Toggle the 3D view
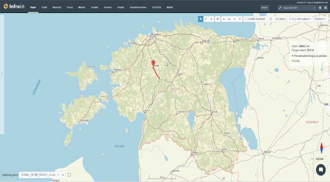This screenshot has width=330, height=182. [271, 19]
